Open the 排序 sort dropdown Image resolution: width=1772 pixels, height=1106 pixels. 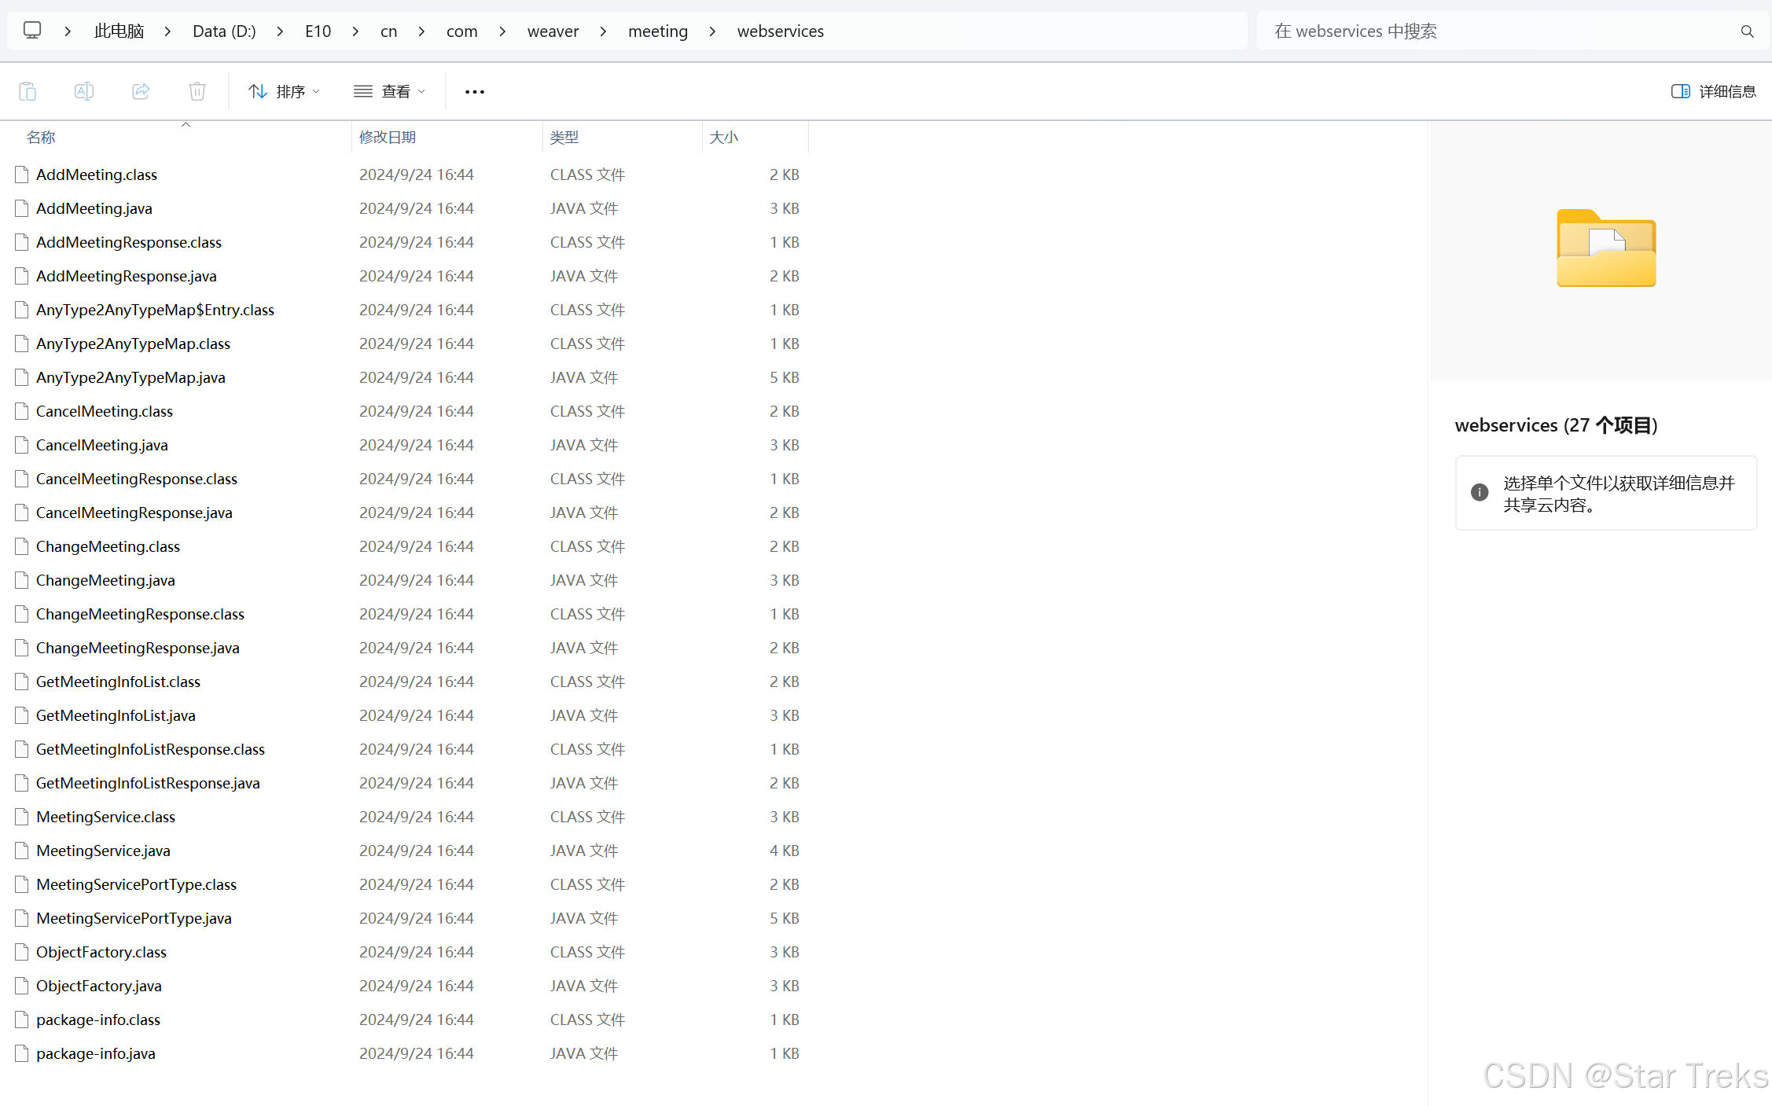click(284, 91)
